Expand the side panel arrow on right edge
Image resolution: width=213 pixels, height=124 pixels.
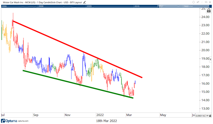coord(210,59)
